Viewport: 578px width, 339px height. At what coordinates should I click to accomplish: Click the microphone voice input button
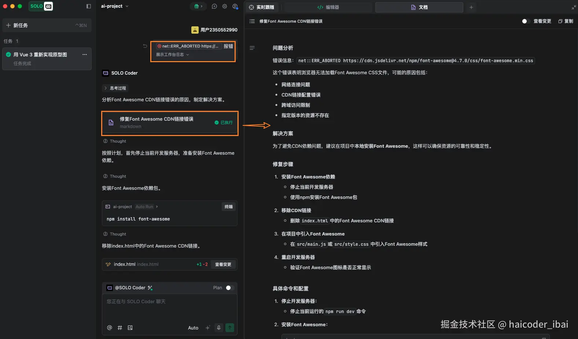tap(219, 328)
